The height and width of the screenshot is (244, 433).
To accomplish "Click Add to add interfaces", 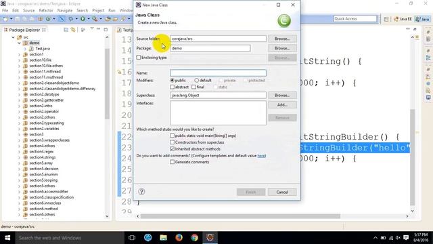I will point(282,104).
